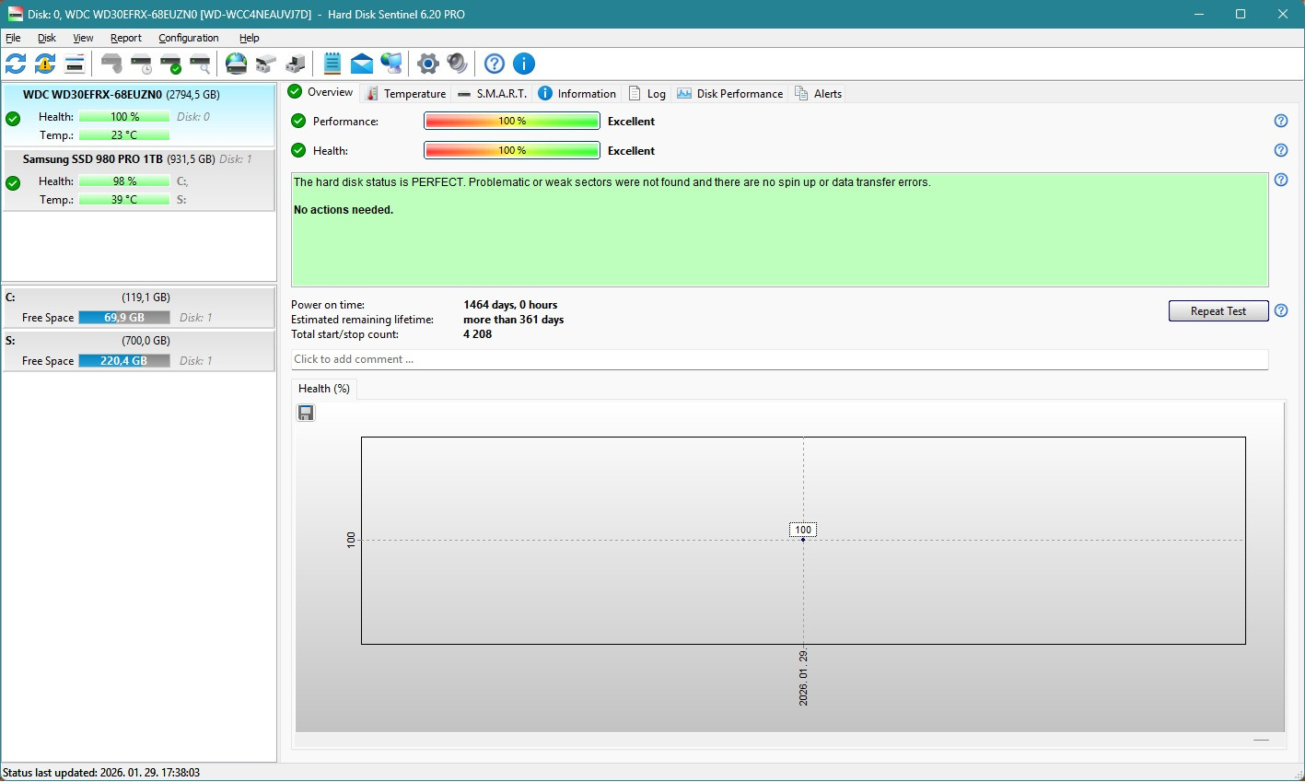The image size is (1305, 782).
Task: Switch to the Information tab
Action: (577, 93)
